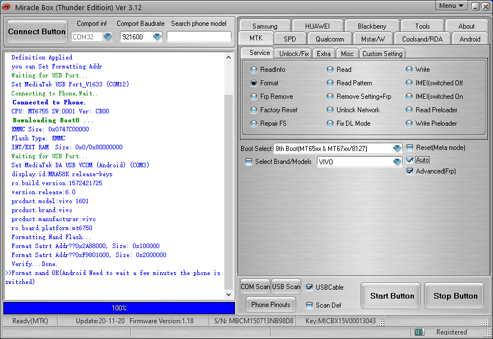The width and height of the screenshot is (493, 339).
Task: Click the COM Scan button
Action: pyautogui.click(x=255, y=287)
